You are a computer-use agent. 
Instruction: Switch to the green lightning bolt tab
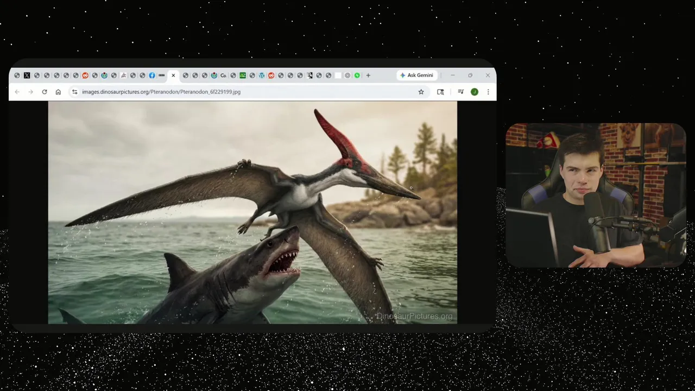pyautogui.click(x=357, y=75)
